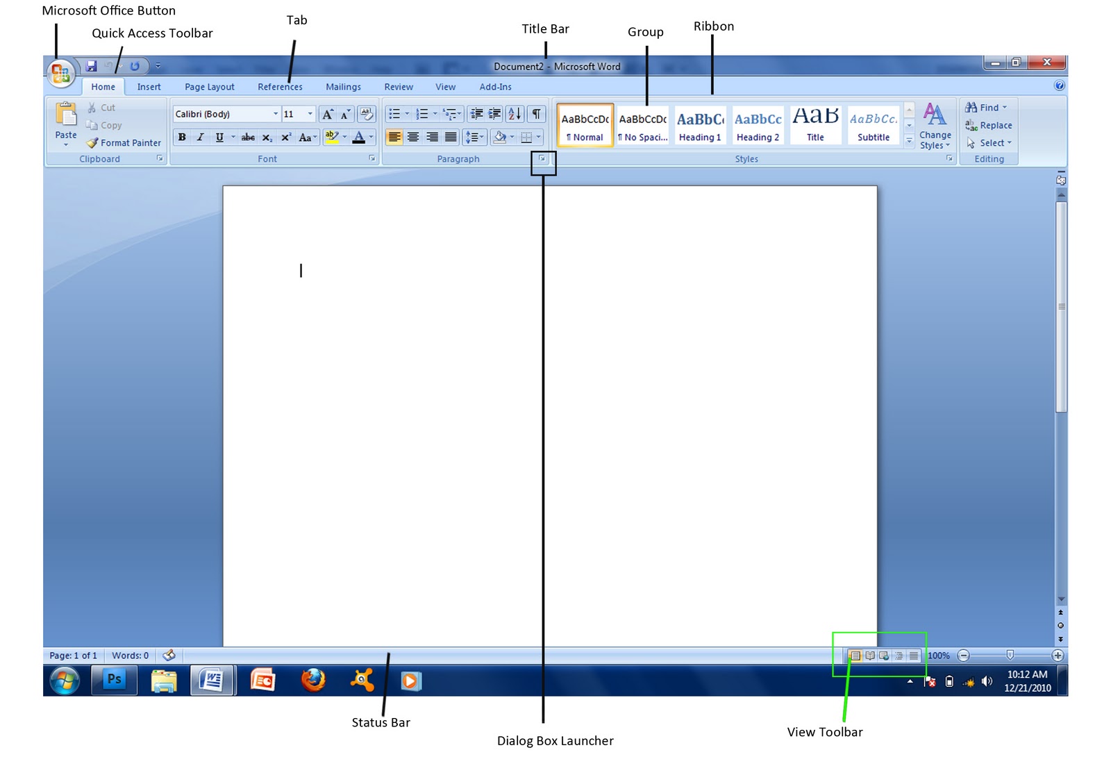The height and width of the screenshot is (766, 1111).
Task: Open Photoshop from the taskbar
Action: coord(114,680)
